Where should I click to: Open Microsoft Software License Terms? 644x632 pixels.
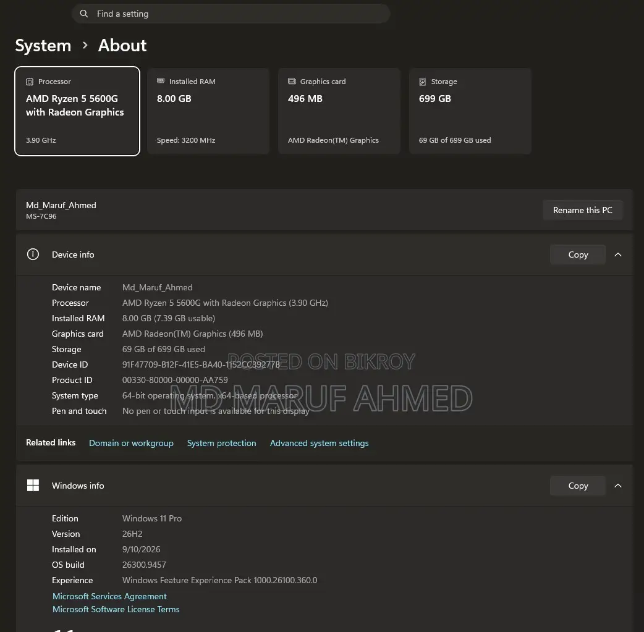pos(116,609)
